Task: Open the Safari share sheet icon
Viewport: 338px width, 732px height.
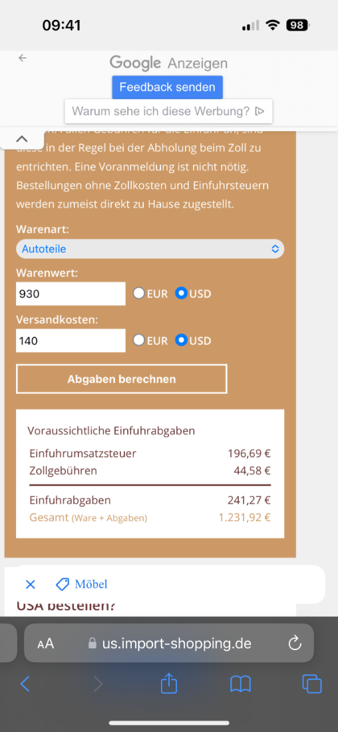Action: [x=168, y=683]
